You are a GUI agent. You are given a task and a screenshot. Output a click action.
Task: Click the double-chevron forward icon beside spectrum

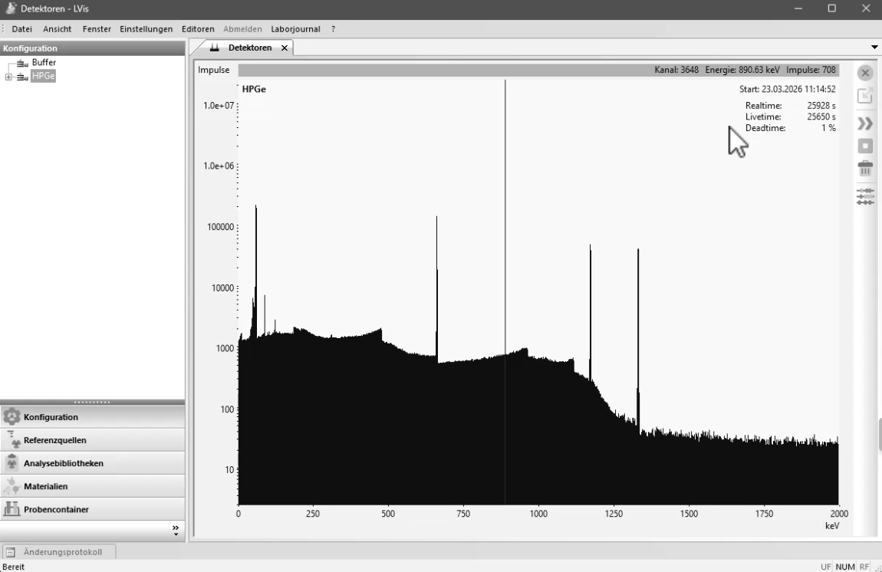(865, 124)
